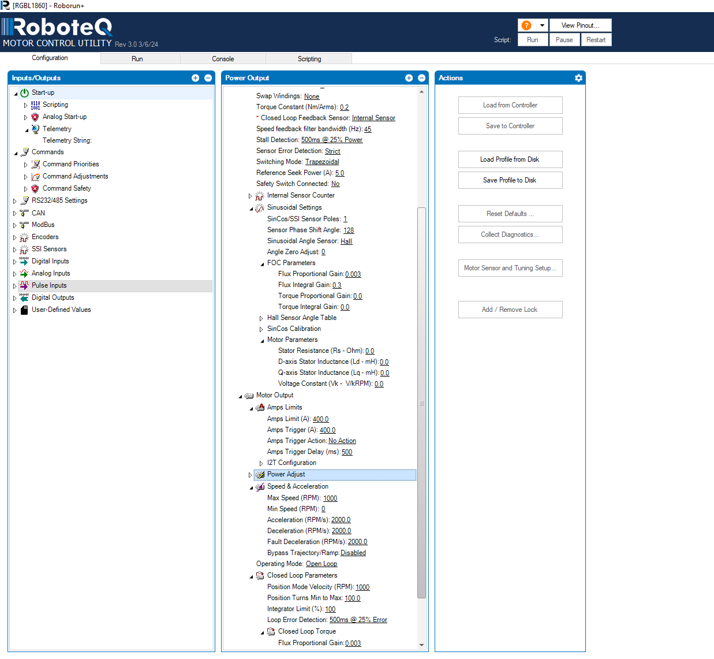714x659 pixels.
Task: Expand the Hall Sensor Angle Table node
Action: (261, 318)
